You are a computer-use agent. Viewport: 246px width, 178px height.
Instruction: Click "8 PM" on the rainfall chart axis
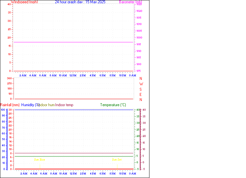[113, 174]
